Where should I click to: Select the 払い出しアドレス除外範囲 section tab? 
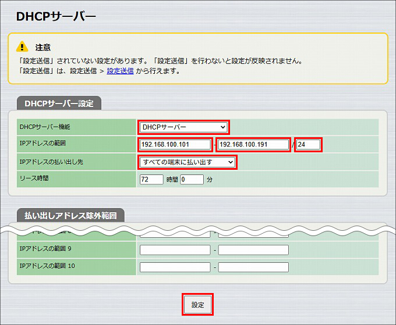[70, 215]
